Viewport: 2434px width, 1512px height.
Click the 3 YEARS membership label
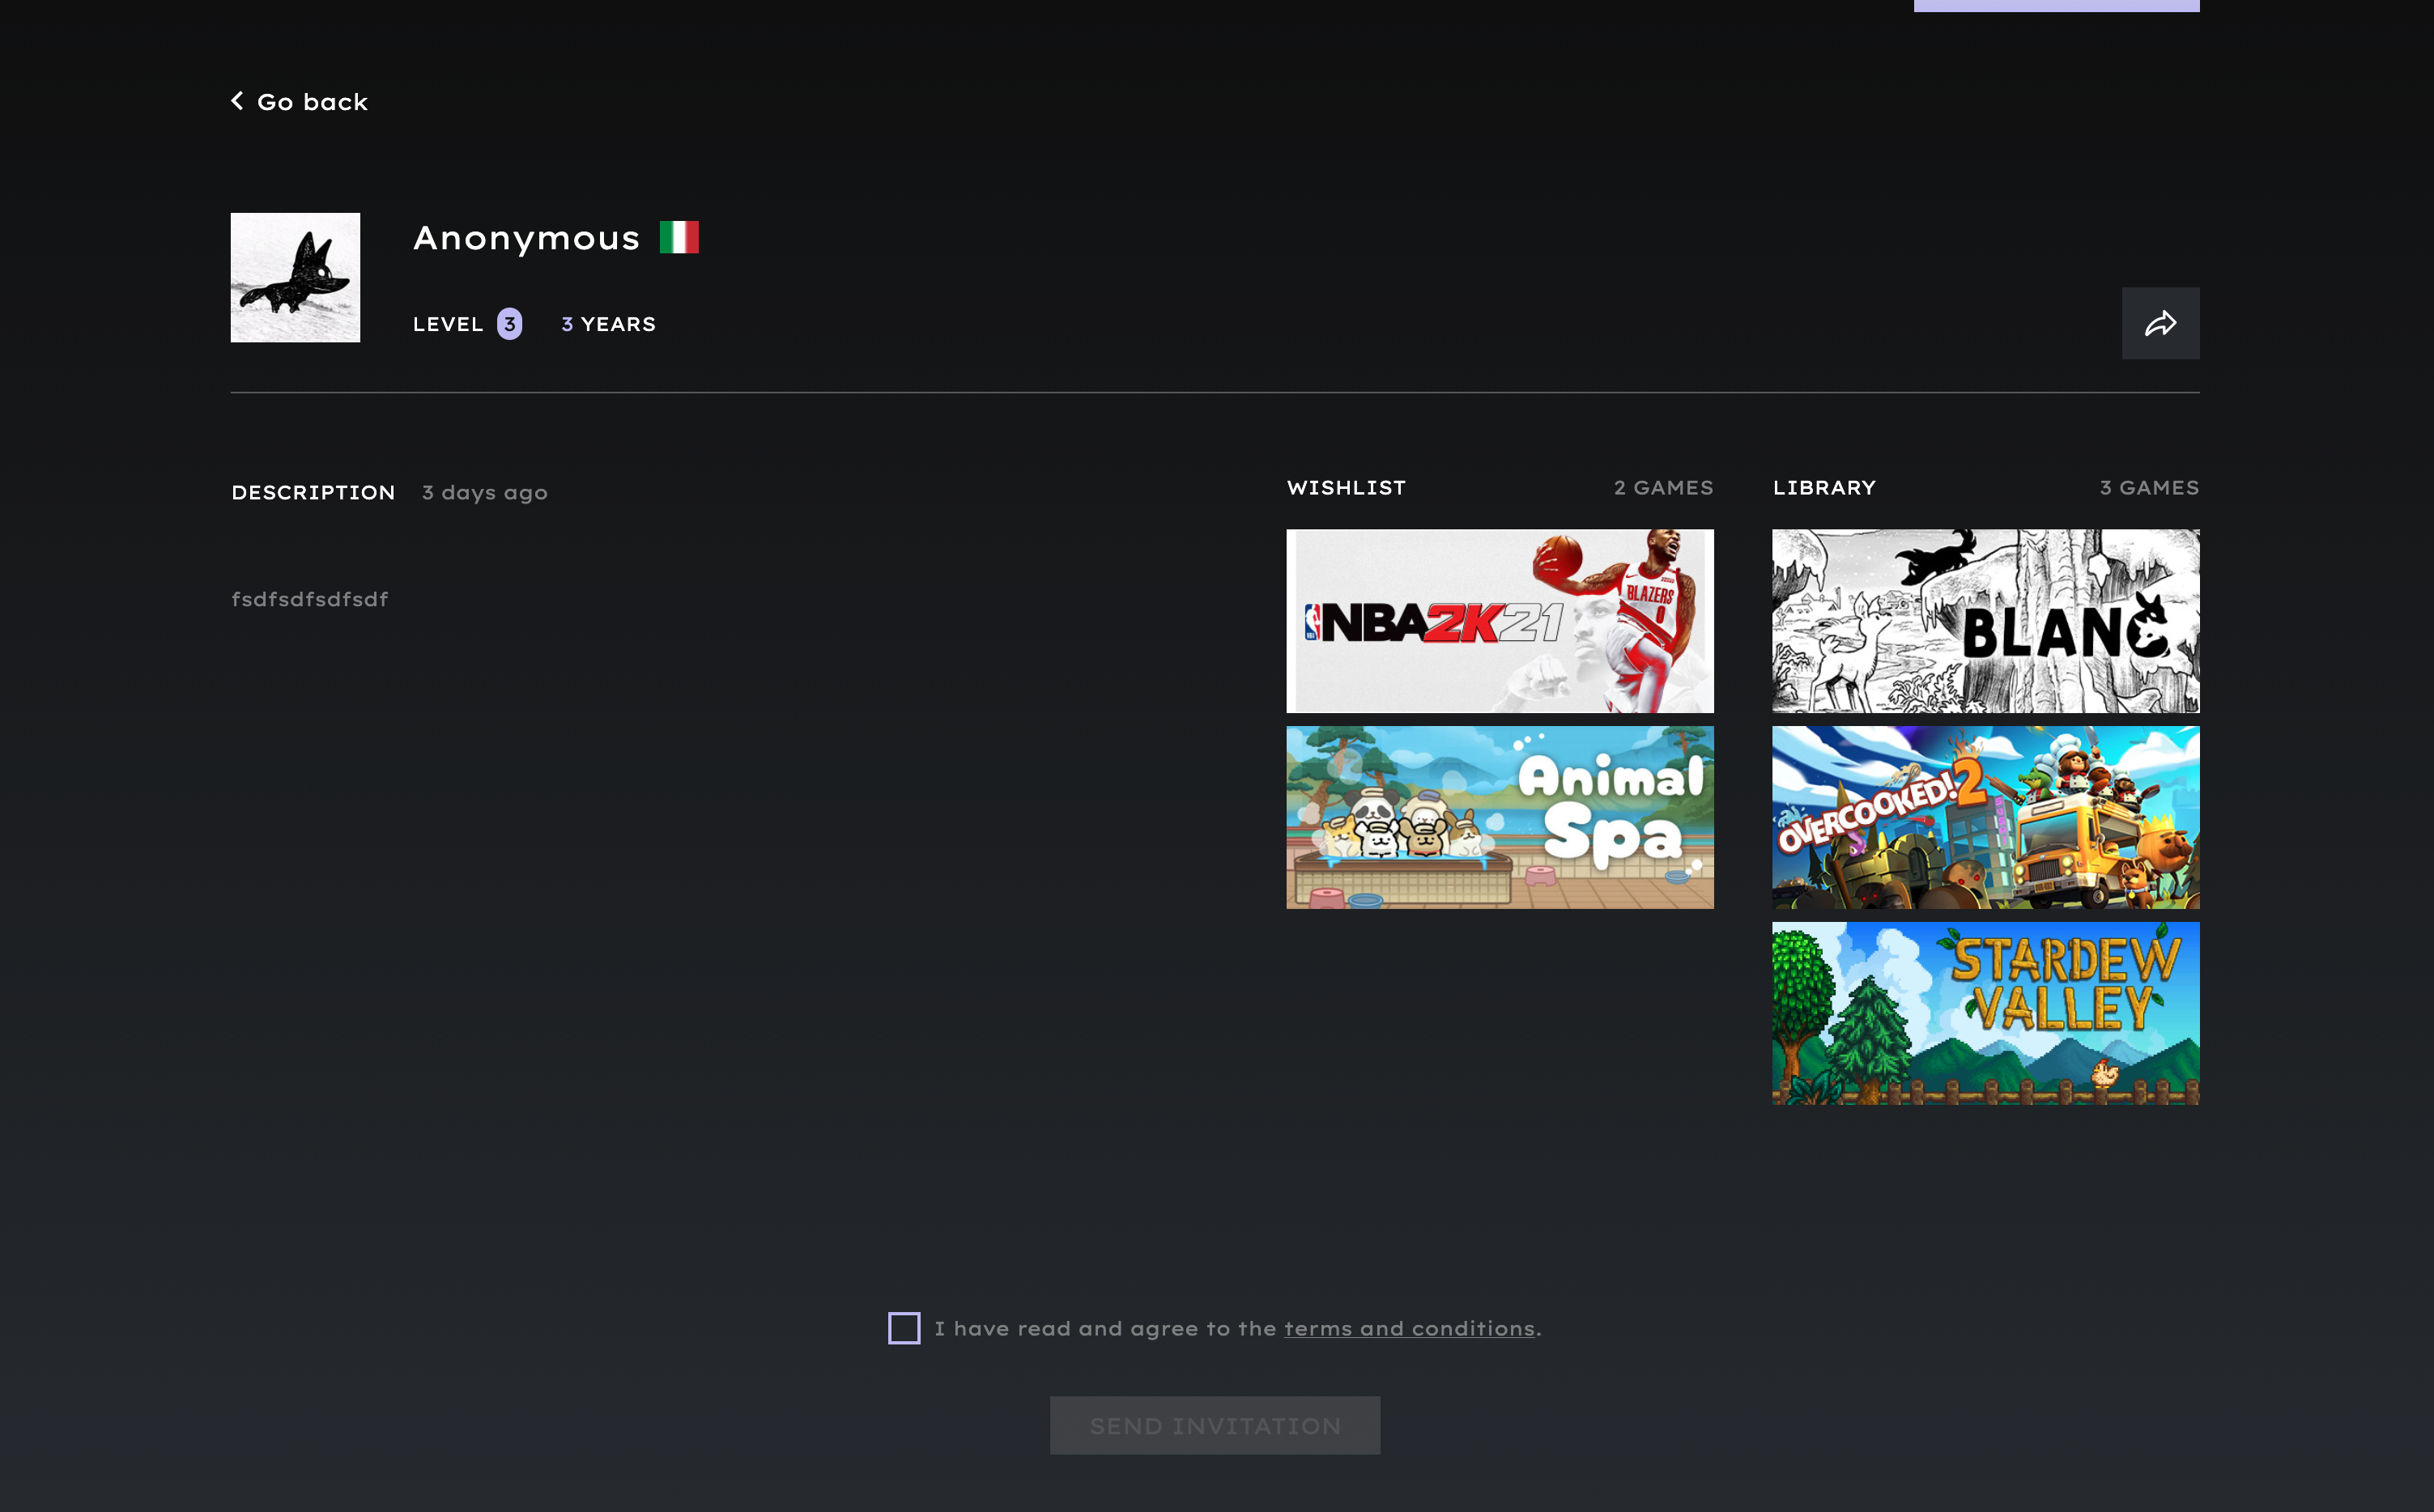pyautogui.click(x=608, y=324)
